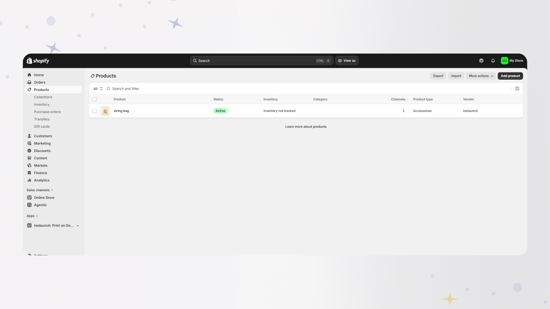550x309 pixels.
Task: Click the Import button
Action: (x=456, y=76)
